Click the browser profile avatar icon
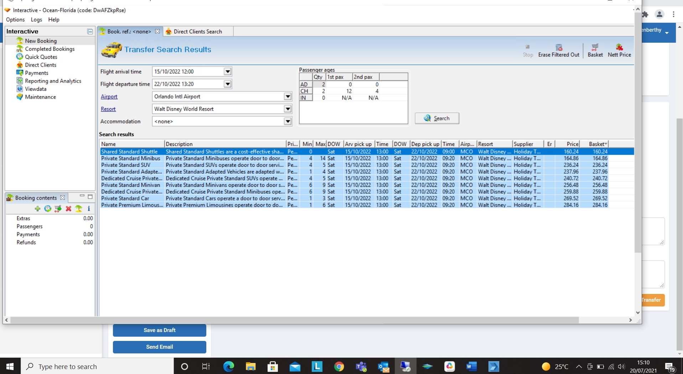 659,14
